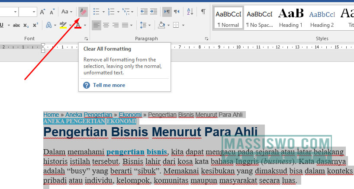
Task: Open justify options dropdown arrow
Action: (132, 25)
